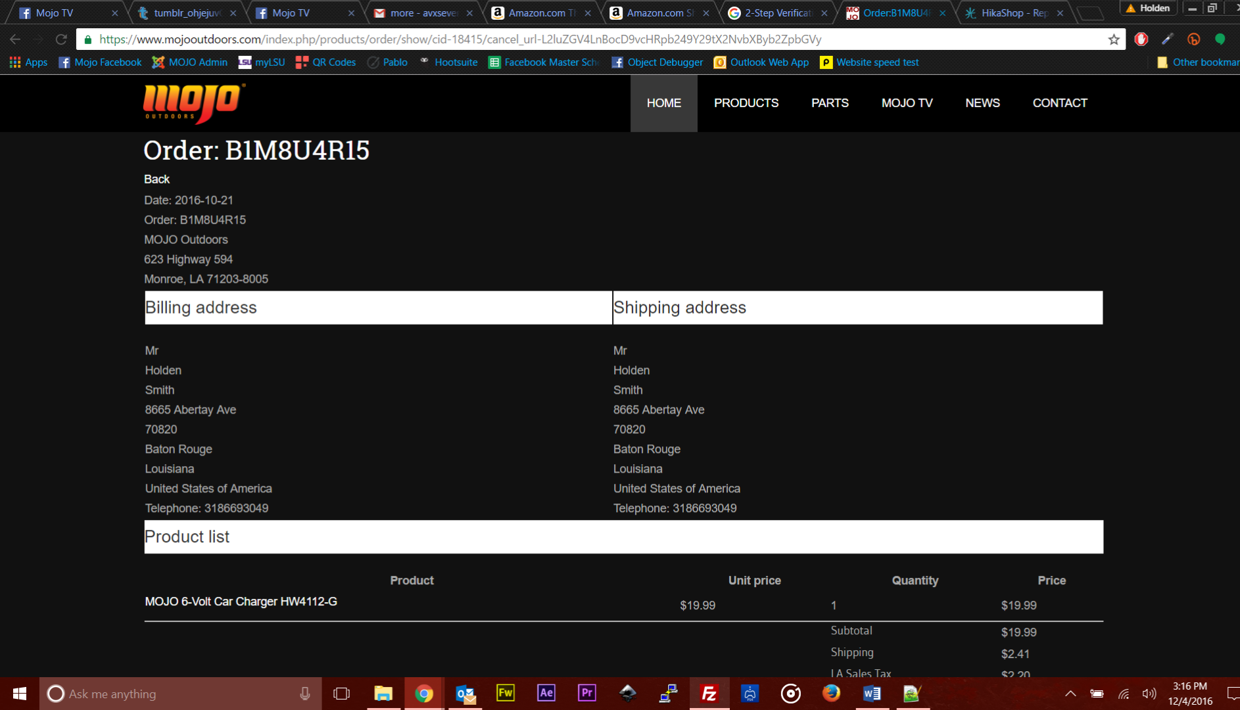Click the Subtotal amount $19.99
Screen dimensions: 1240x710
click(1018, 632)
